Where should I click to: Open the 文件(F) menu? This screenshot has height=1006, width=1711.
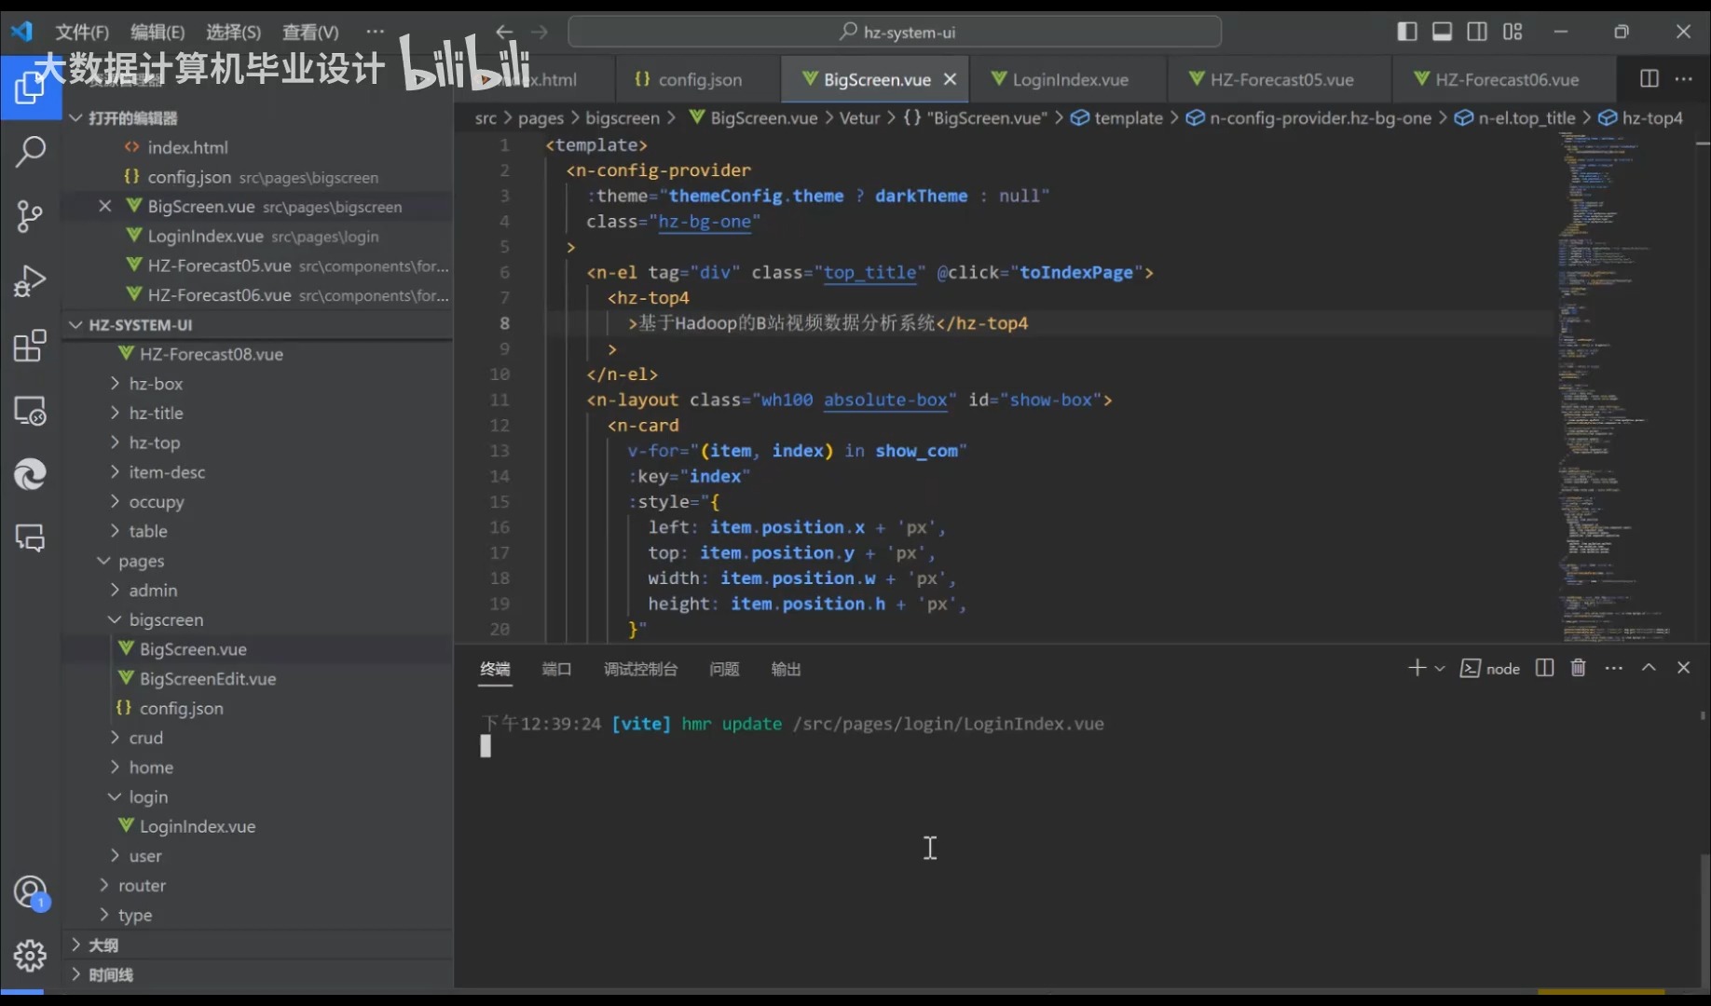(82, 32)
